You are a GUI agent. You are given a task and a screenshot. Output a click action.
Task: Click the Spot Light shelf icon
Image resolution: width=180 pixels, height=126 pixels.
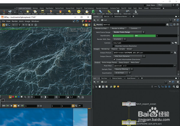(35, 12)
